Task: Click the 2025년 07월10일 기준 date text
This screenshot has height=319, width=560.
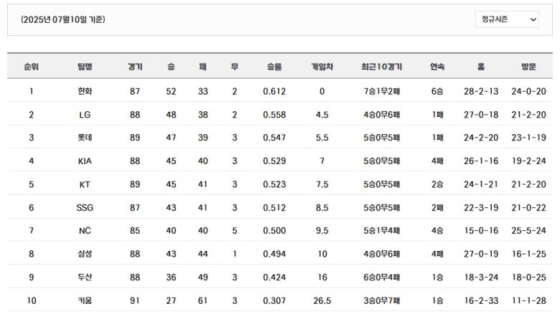Action: pyautogui.click(x=63, y=19)
